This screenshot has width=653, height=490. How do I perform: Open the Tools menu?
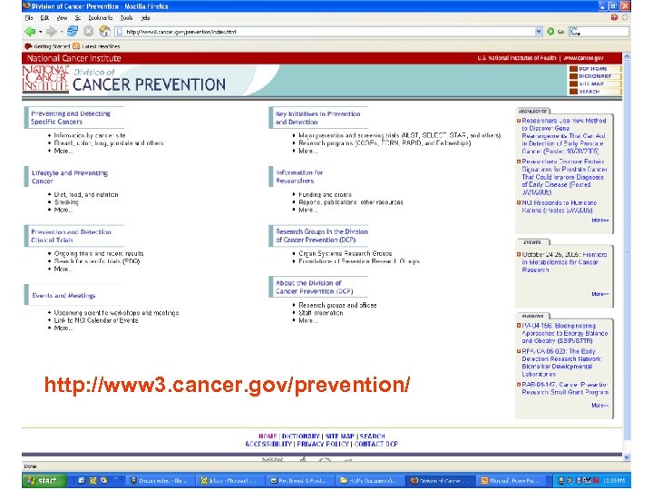[x=127, y=18]
